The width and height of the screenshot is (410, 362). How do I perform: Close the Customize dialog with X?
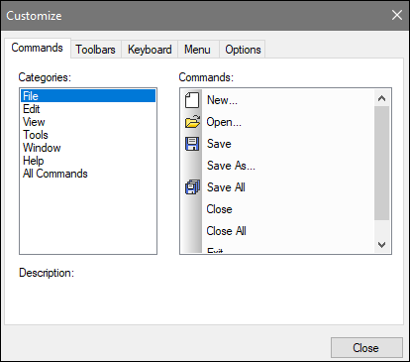tap(397, 15)
